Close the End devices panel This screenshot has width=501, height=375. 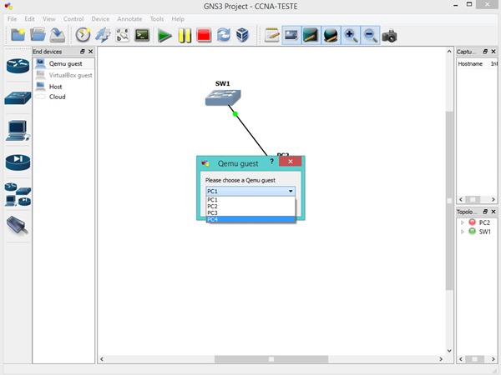click(x=91, y=52)
